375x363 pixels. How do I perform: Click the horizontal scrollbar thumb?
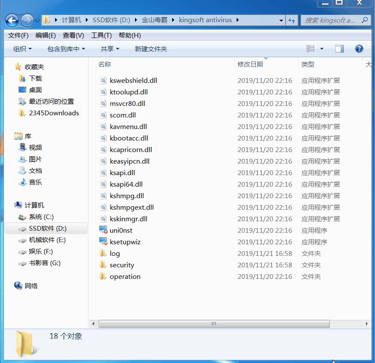[214, 324]
